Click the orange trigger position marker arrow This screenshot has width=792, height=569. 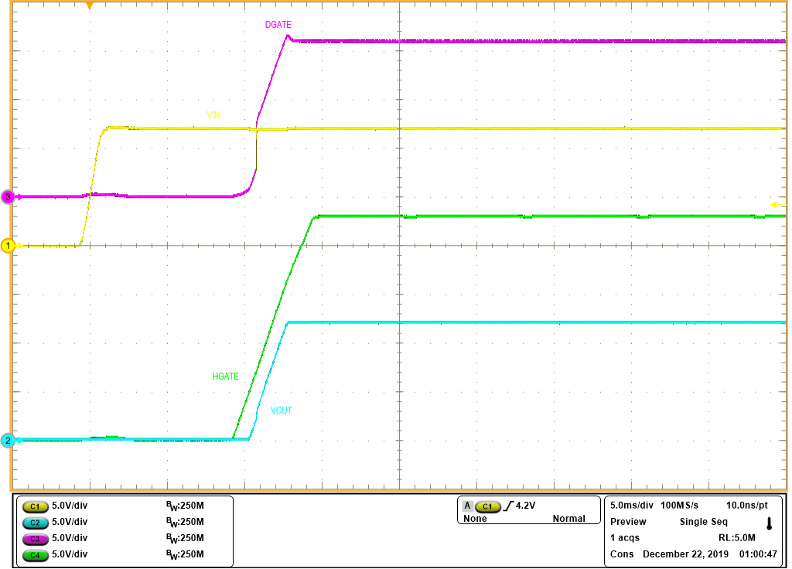coord(90,6)
